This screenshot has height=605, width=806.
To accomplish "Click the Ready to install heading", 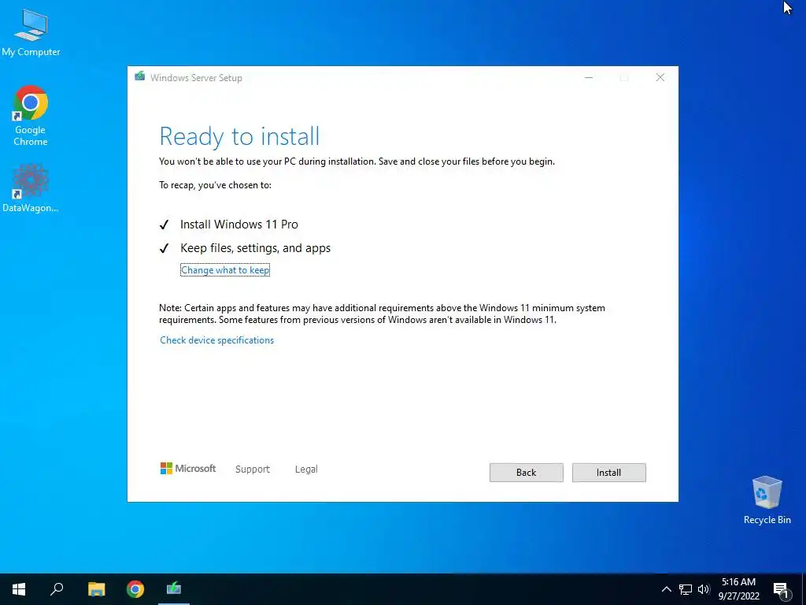I will (x=239, y=136).
